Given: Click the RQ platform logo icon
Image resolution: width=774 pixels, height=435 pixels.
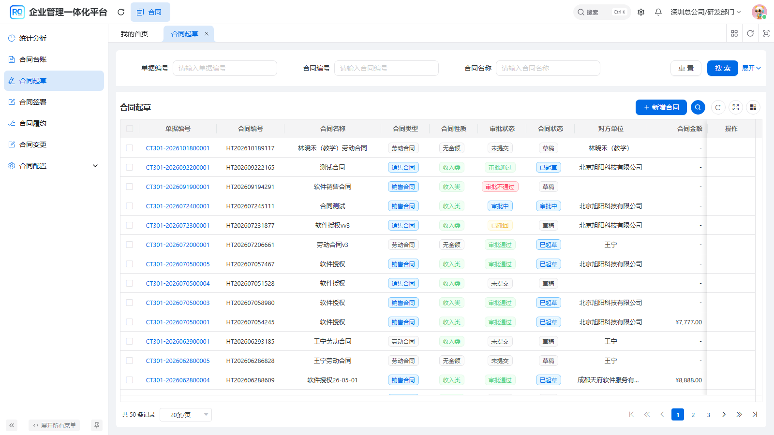Looking at the screenshot, I should [x=17, y=12].
